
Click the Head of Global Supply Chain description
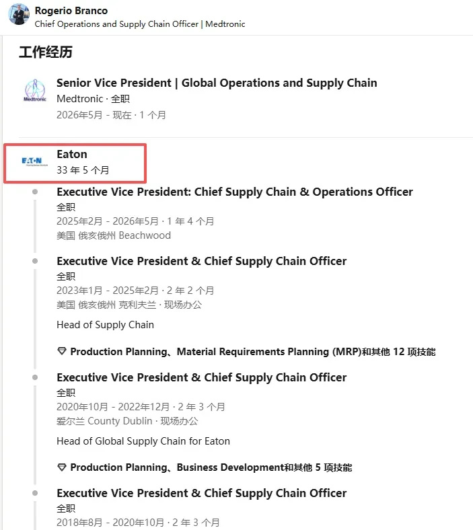click(x=143, y=441)
